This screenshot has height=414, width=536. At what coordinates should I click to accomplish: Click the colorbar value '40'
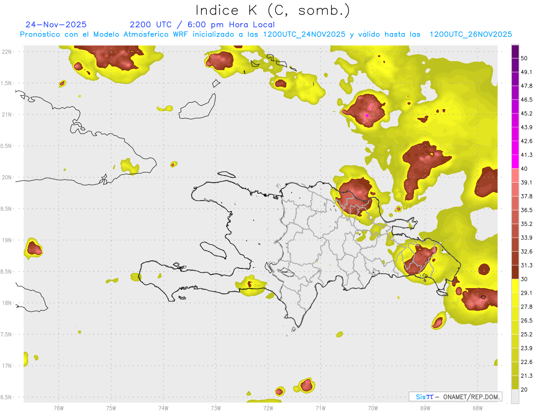[524, 169]
